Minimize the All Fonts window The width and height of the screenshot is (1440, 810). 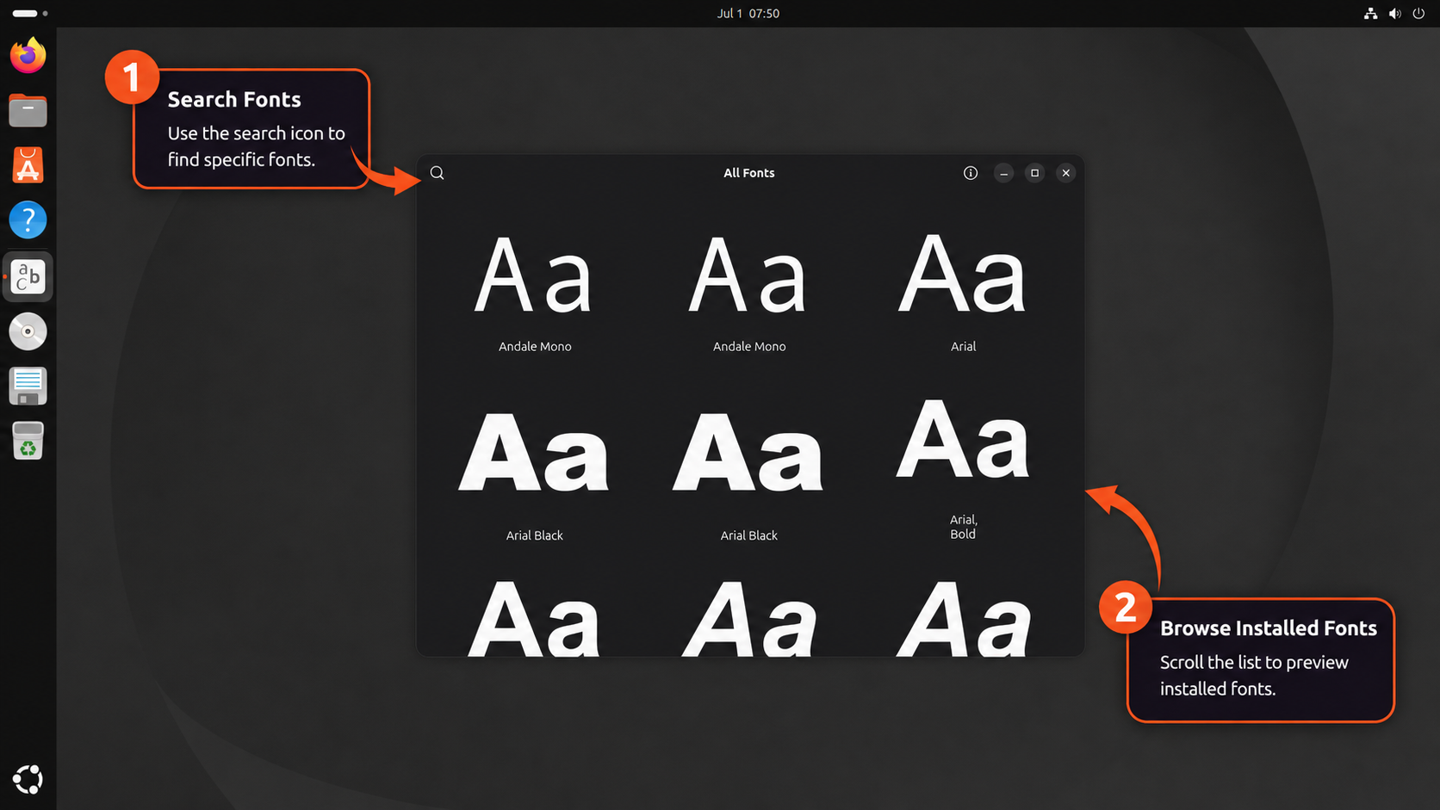(x=1004, y=173)
